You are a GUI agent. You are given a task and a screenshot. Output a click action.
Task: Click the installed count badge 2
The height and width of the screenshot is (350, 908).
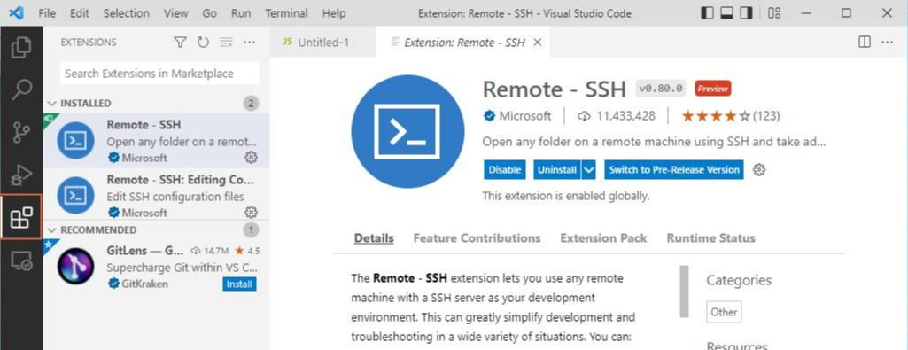(251, 103)
